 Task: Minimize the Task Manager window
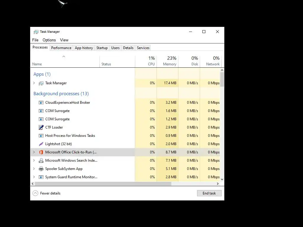pos(191,32)
